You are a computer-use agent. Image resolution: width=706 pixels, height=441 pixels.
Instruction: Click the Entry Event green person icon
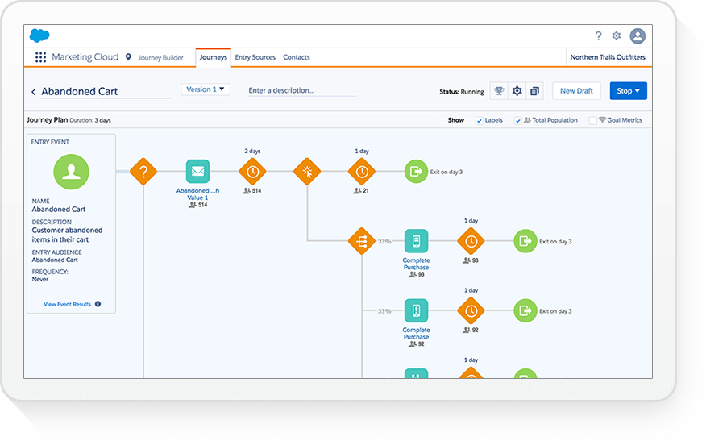coord(71,172)
